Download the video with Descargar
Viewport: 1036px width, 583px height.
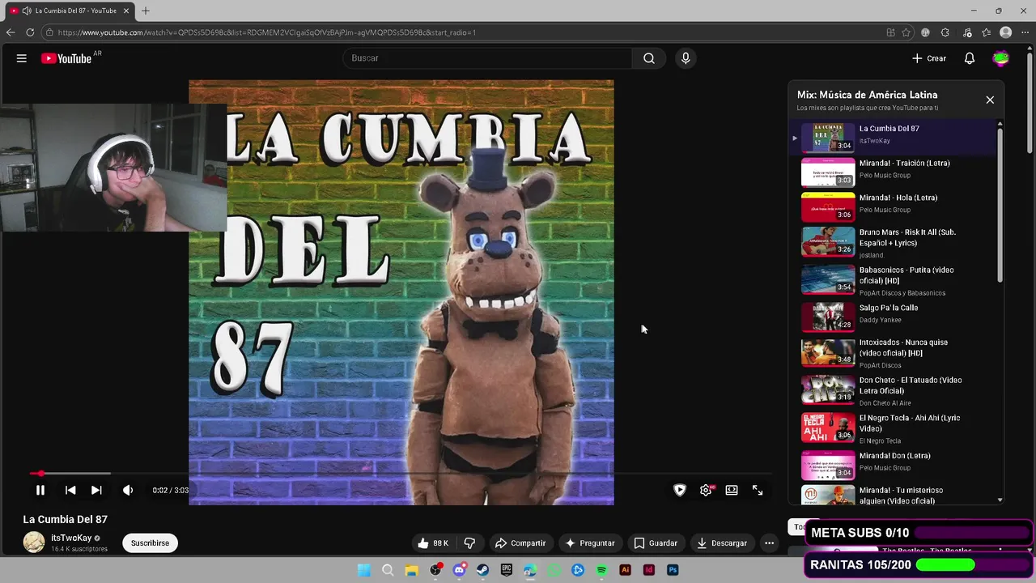pyautogui.click(x=722, y=543)
